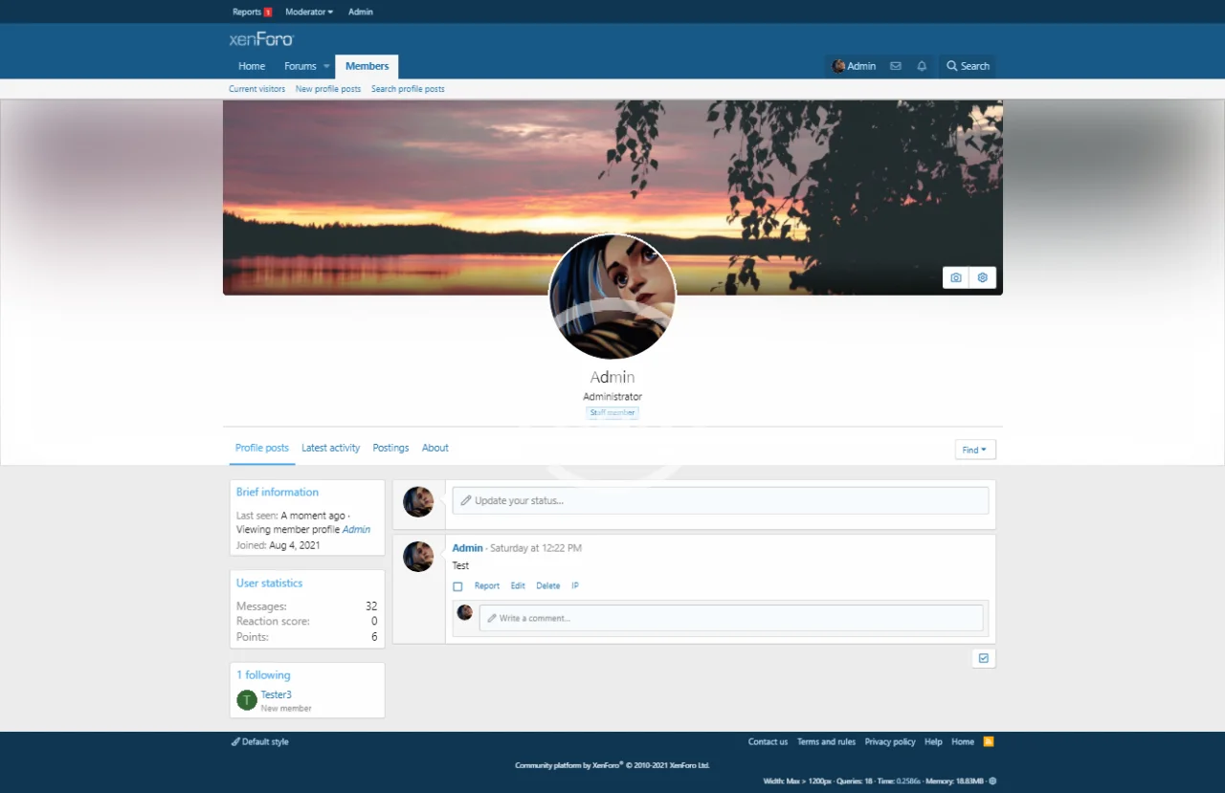Tick the checkbox on the Test post
The width and height of the screenshot is (1225, 793).
(457, 586)
